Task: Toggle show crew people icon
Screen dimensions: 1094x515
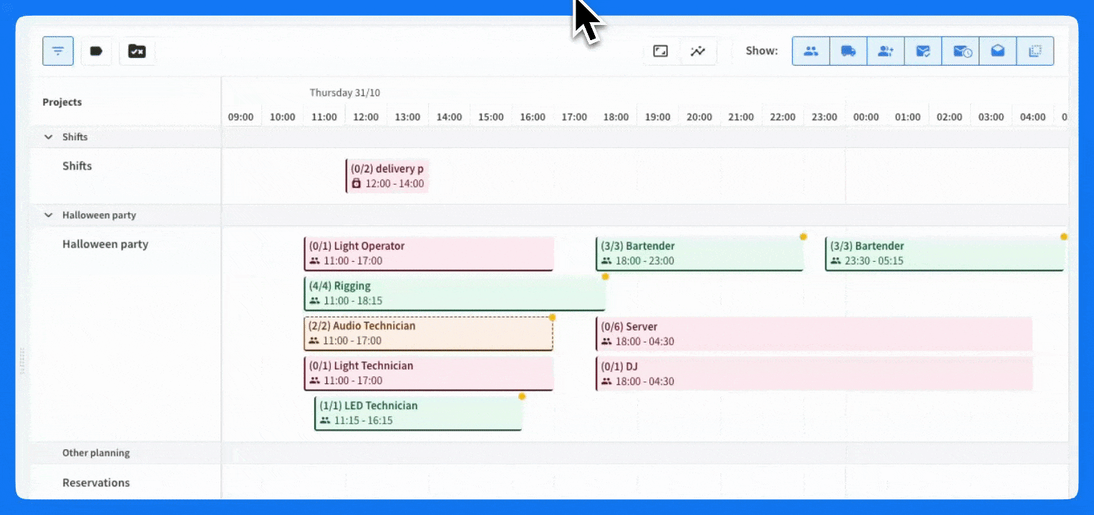Action: (x=810, y=51)
